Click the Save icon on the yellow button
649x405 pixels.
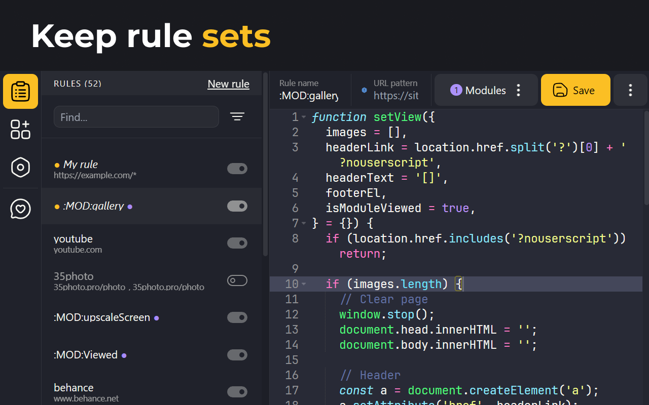pos(560,90)
